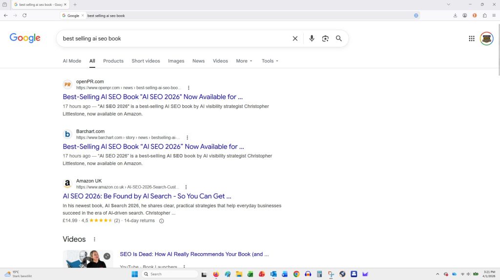500x280 pixels.
Task: Open the browser extensions puzzle icon
Action: pos(485,15)
